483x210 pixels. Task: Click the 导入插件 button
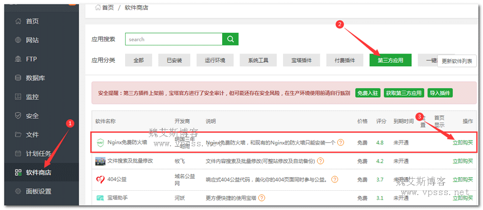pos(440,93)
